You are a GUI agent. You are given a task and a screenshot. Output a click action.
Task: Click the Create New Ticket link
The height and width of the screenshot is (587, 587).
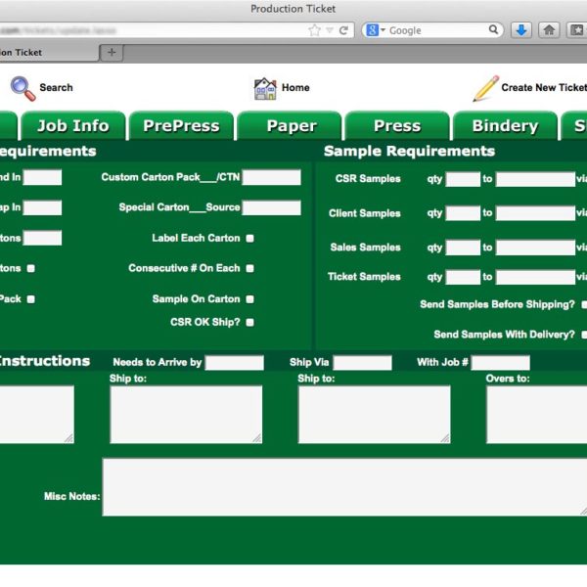[x=544, y=87]
